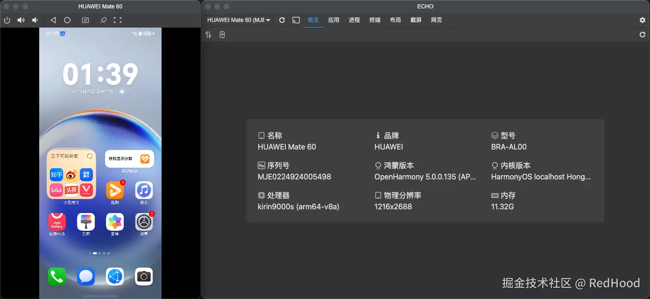650x299 pixels.
Task: Click the refresh button at the far right
Action: point(643,35)
